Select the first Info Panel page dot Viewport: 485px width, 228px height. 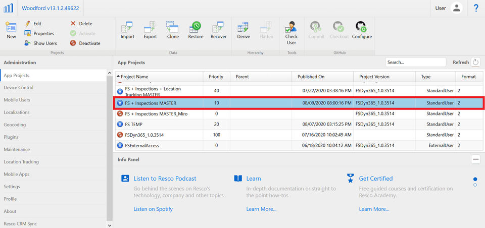click(475, 179)
